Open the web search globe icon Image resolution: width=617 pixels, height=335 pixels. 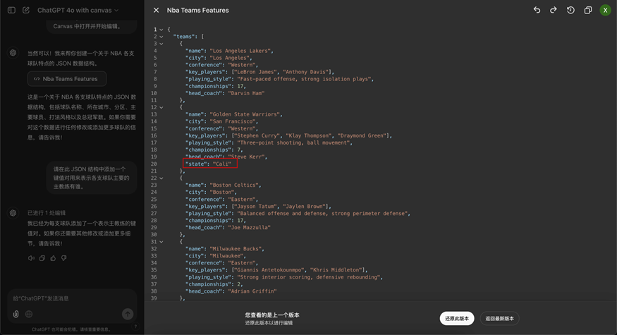tap(29, 314)
